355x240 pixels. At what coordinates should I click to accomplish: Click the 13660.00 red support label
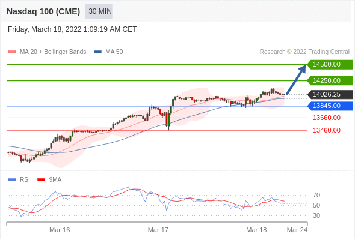coord(327,118)
